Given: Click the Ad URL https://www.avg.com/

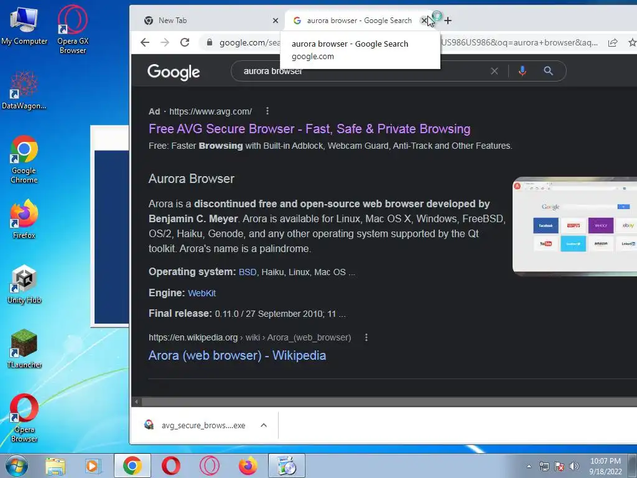Looking at the screenshot, I should pos(210,111).
